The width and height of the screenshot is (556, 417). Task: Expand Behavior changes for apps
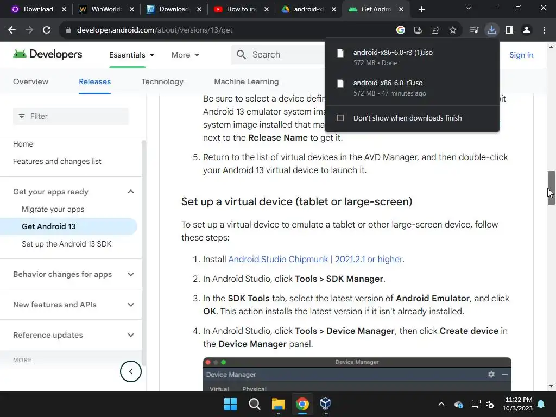[131, 274]
